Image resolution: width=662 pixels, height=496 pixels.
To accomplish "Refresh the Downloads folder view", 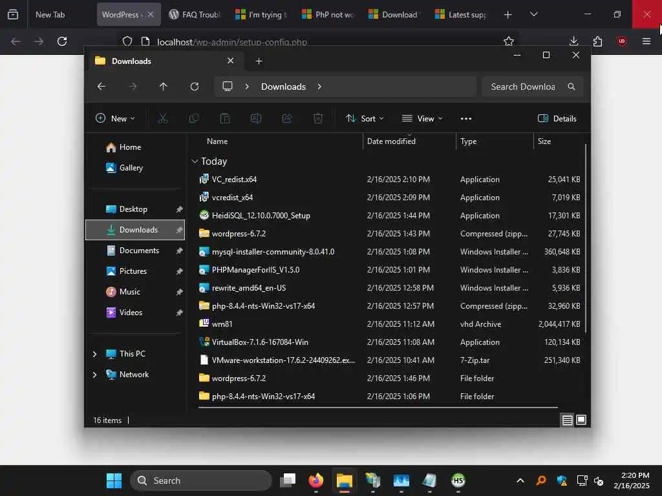I will point(195,87).
